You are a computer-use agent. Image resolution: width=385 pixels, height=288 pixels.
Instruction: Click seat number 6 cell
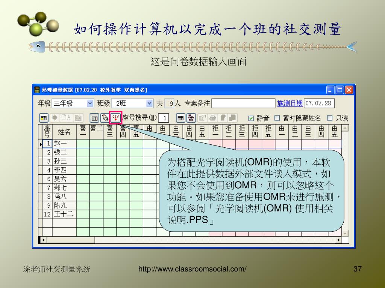tap(47, 179)
